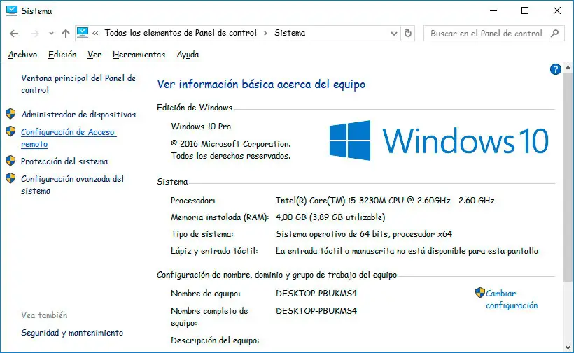
Task: Focus the Buscar en el Panel de control field
Action: coord(493,34)
